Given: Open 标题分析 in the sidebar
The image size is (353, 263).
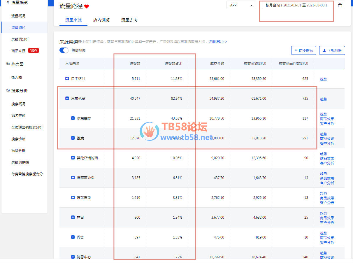Looking at the screenshot, I should [18, 150].
